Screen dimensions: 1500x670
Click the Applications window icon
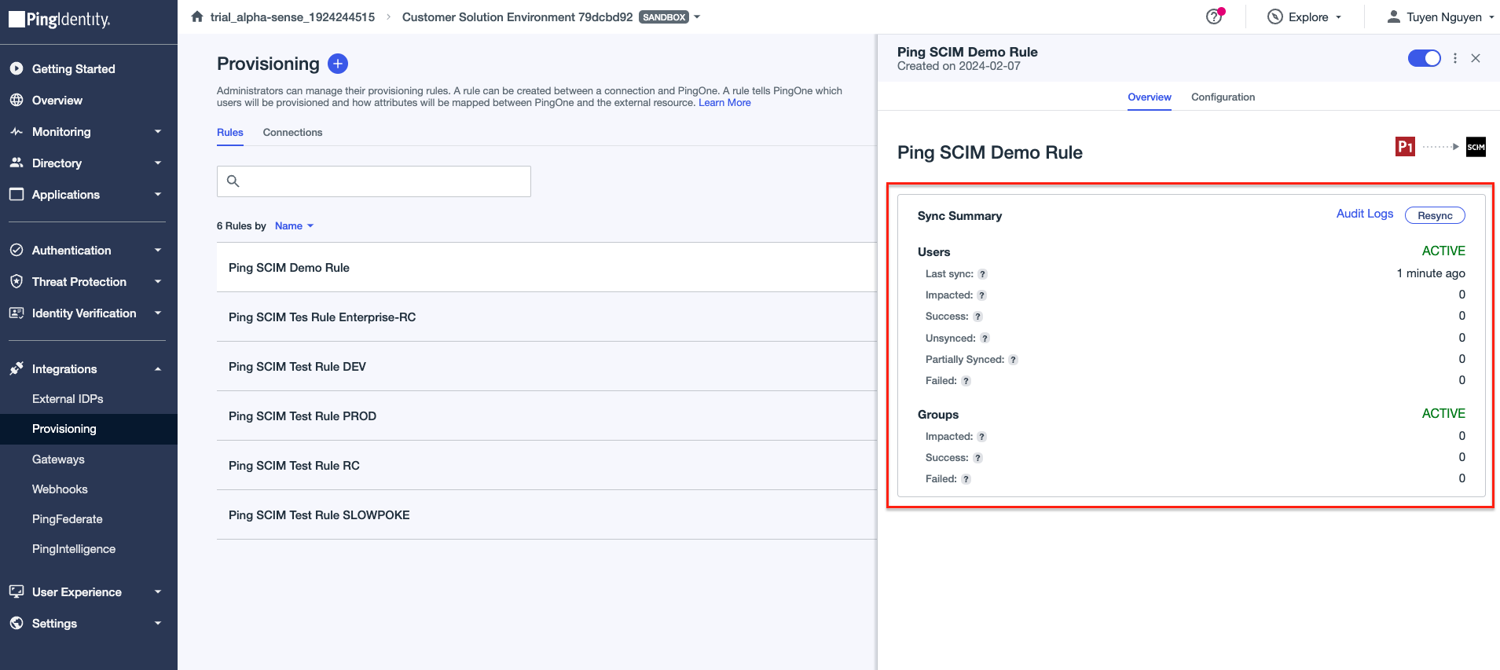[17, 194]
